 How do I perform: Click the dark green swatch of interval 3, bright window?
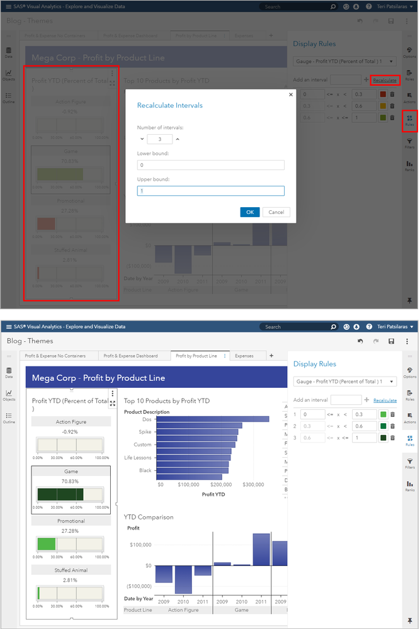click(383, 438)
